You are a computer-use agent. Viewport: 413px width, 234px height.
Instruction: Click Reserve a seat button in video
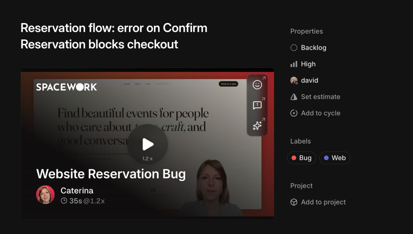pyautogui.click(x=228, y=84)
